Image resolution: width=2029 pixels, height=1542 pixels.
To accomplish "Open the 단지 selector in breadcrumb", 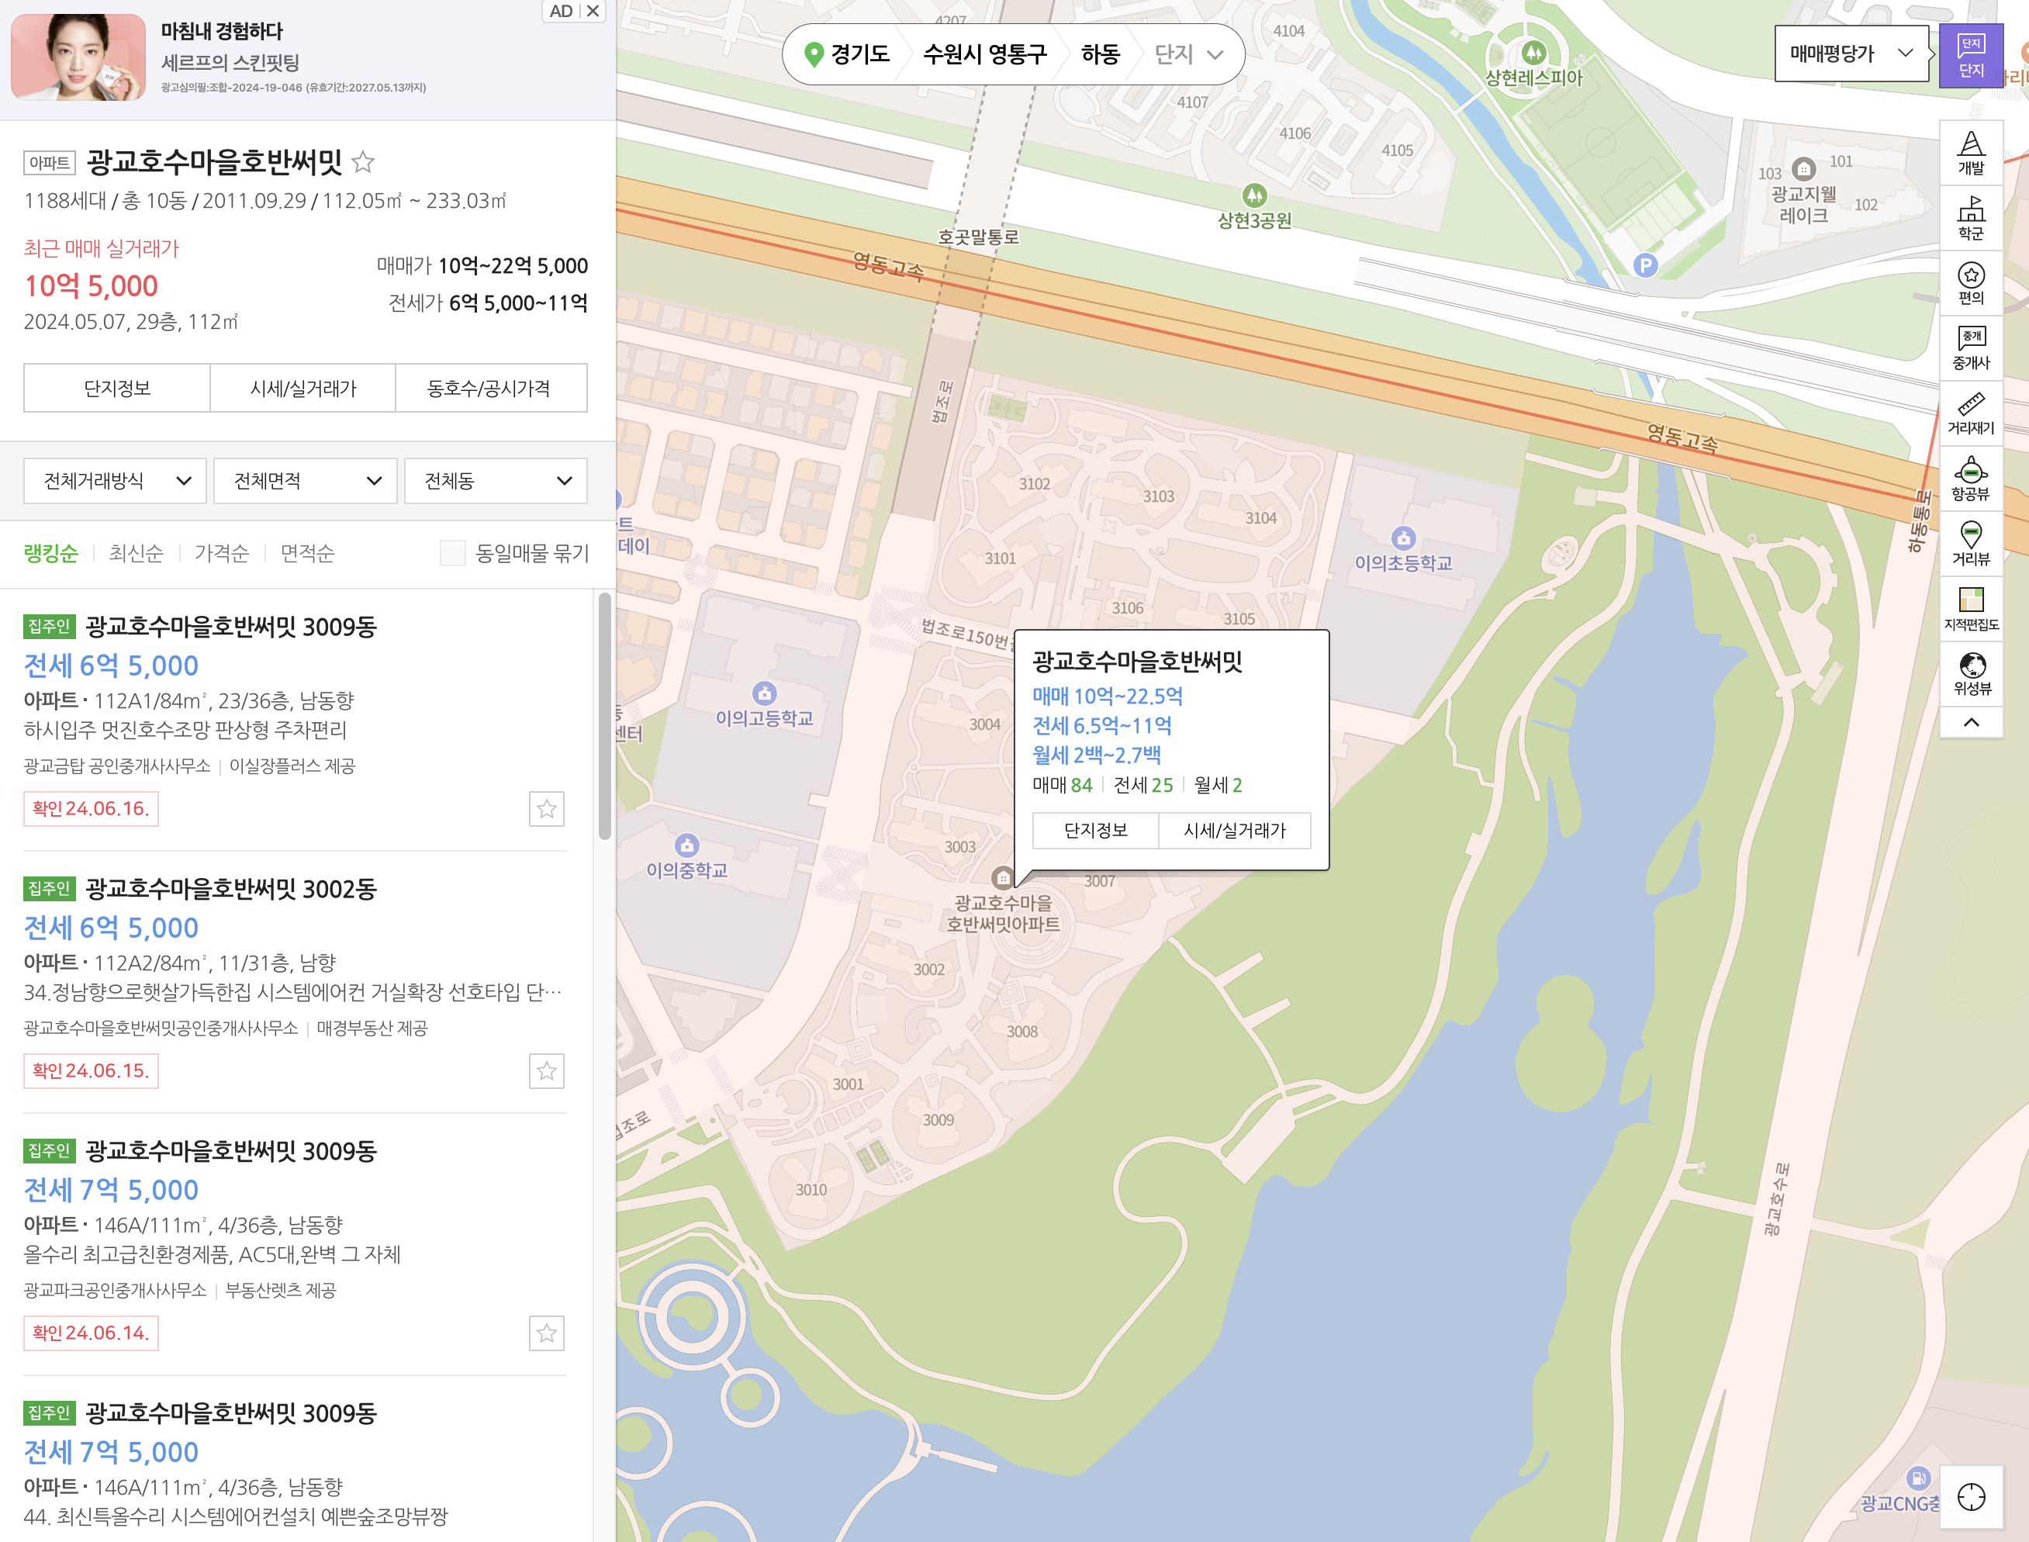I will click(1188, 54).
